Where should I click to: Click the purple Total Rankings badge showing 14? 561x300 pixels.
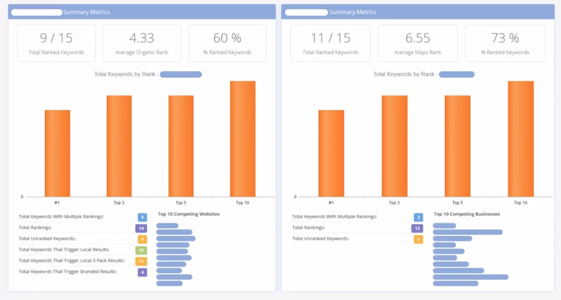(141, 228)
